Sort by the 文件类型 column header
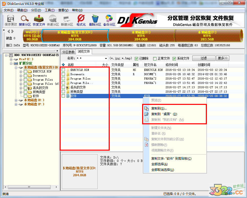Viewport: 247px width, 198px height. point(120,65)
